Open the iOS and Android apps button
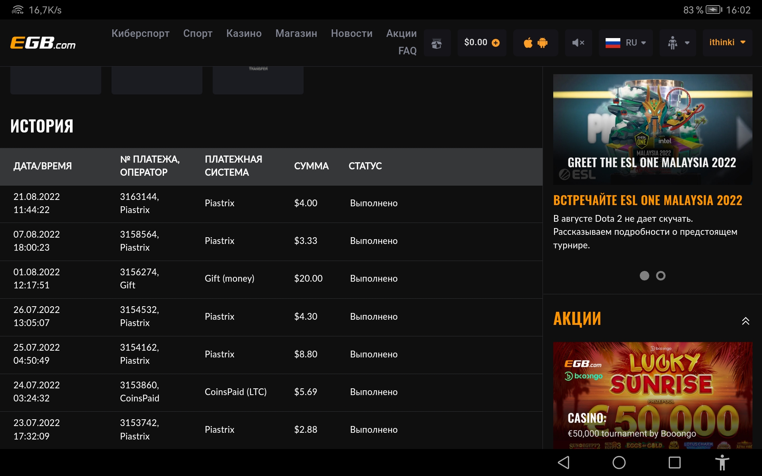The width and height of the screenshot is (762, 476). tap(535, 43)
